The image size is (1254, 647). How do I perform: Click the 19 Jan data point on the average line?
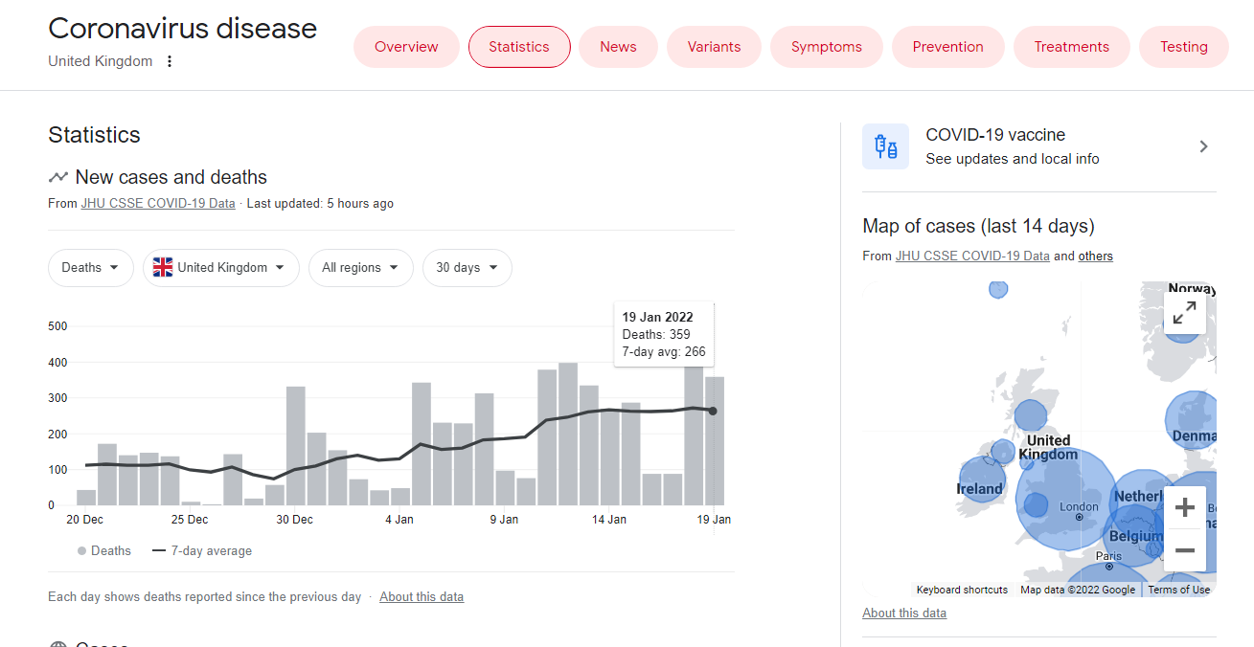point(713,411)
